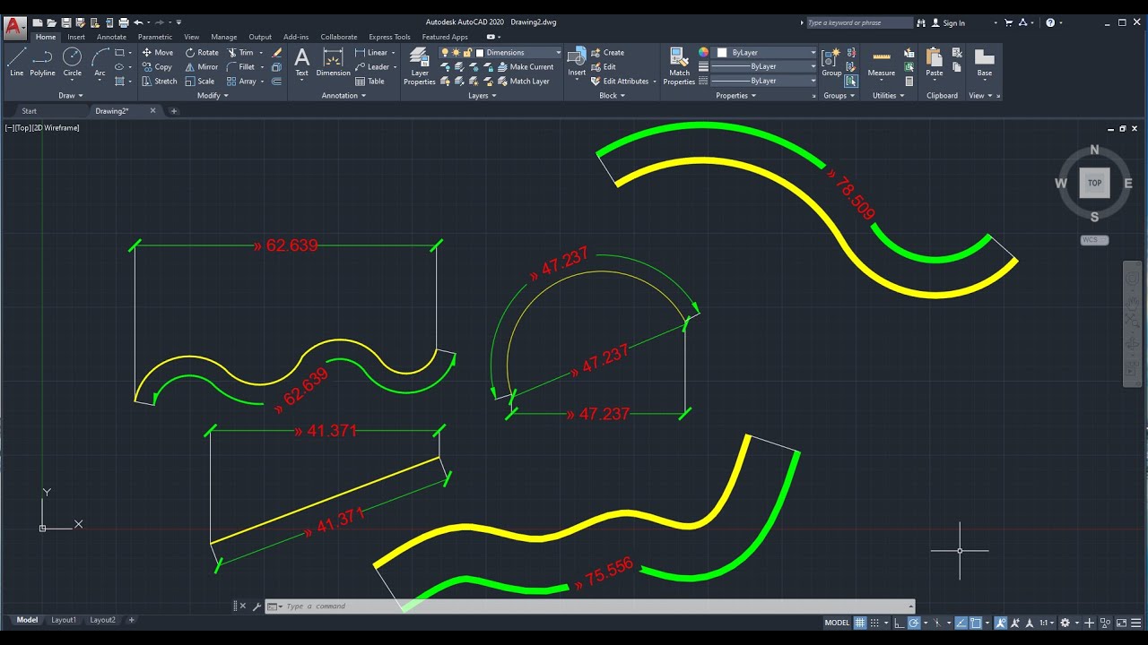Insert a Table from Annotation panel

point(370,82)
